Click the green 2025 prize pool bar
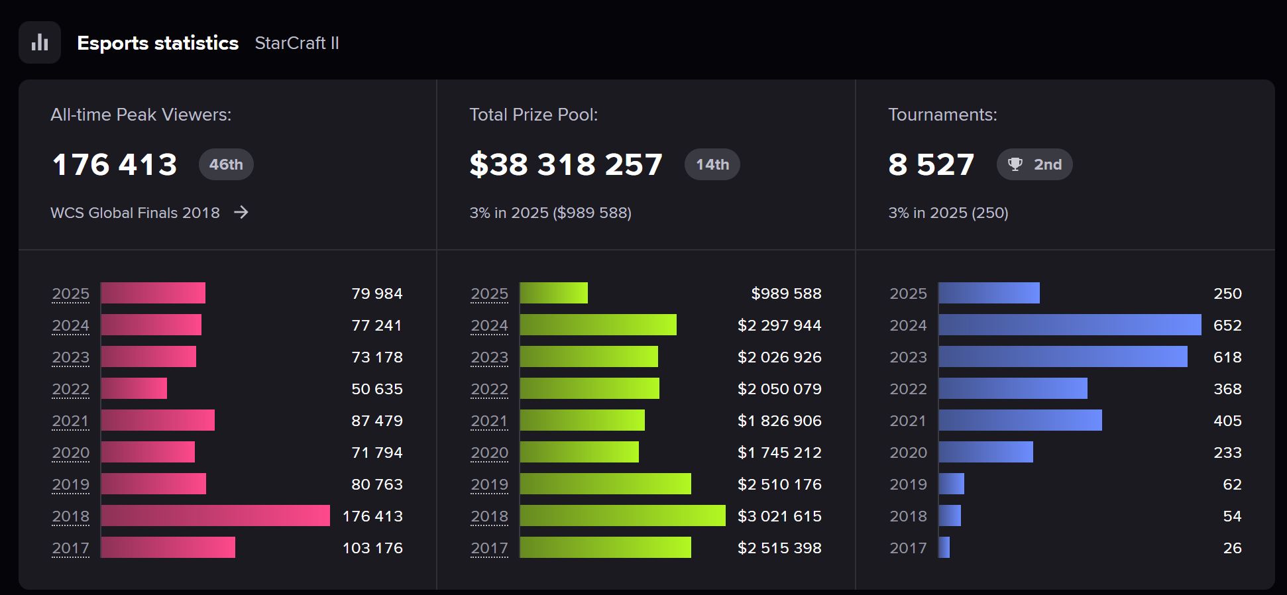 click(553, 293)
